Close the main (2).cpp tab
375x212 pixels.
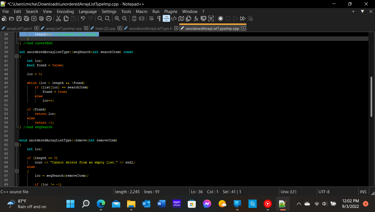[120, 28]
